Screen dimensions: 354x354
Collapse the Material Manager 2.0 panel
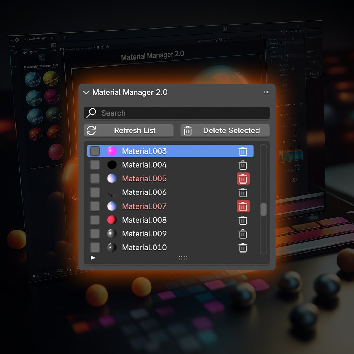[x=86, y=92]
